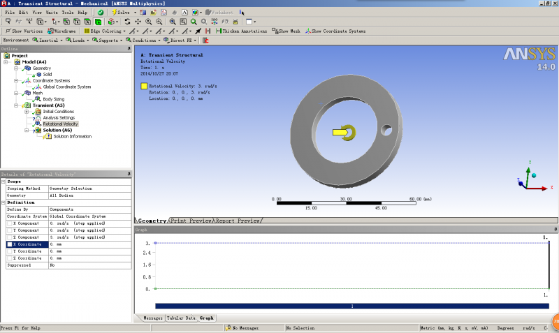Pin the Outline panel with pushpin icon
Viewport: 559px width, 333px height.
coord(129,49)
